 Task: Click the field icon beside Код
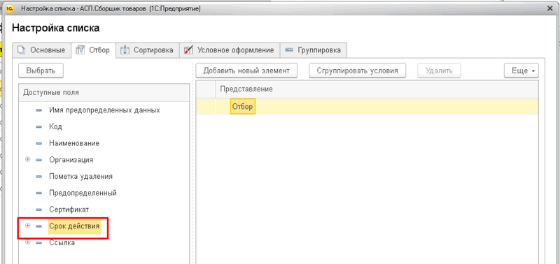39,127
